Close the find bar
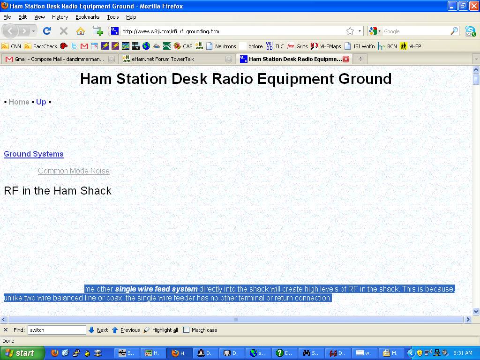The height and width of the screenshot is (360, 480). click(x=6, y=330)
